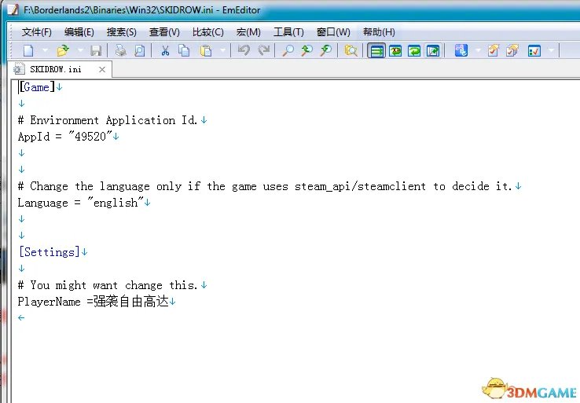Enable the No Wrap toggle button

click(376, 50)
